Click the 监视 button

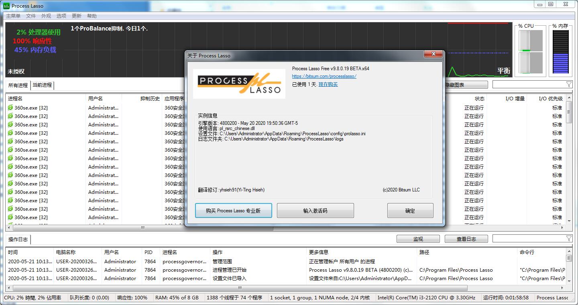coord(418,239)
